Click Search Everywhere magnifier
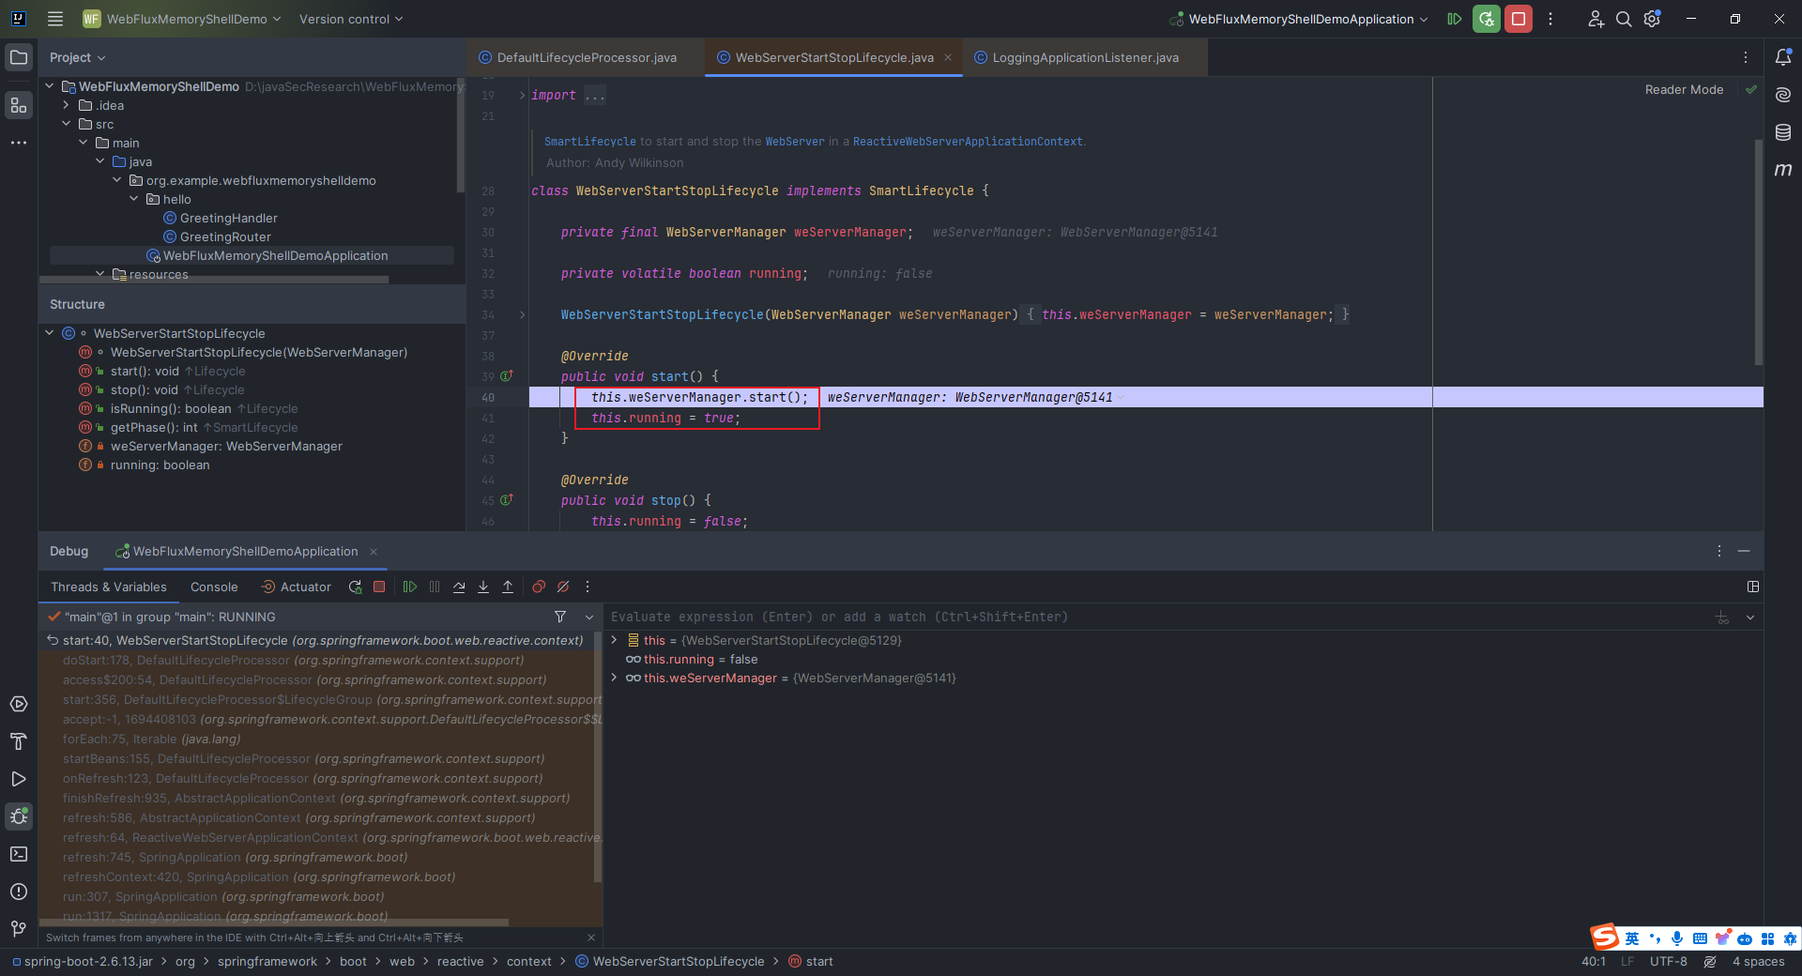 1624,19
